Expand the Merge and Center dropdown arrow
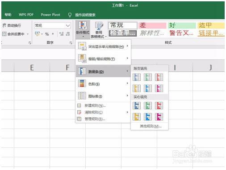 coord(28,34)
